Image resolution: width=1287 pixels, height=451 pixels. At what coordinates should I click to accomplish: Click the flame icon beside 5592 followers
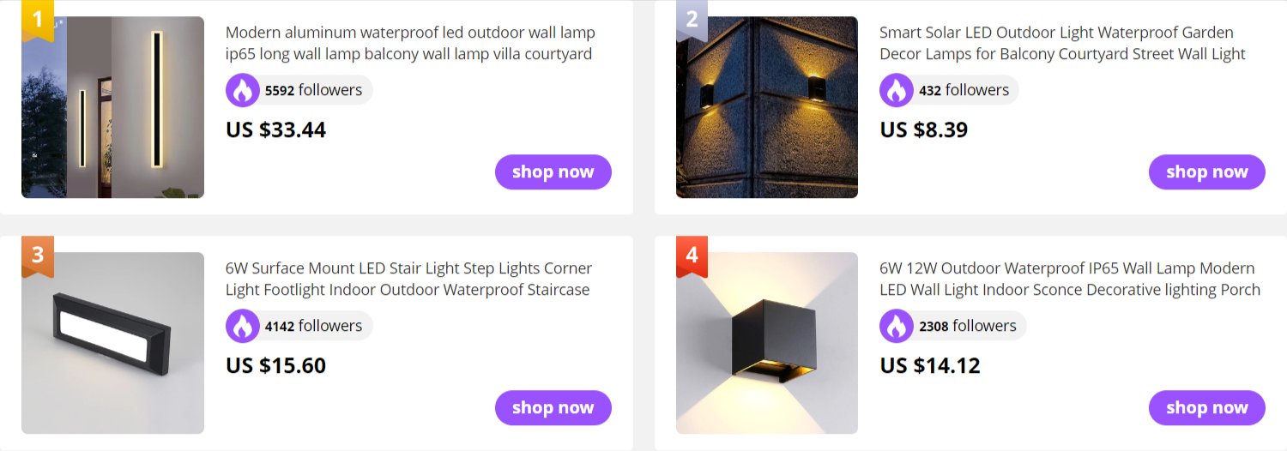243,90
